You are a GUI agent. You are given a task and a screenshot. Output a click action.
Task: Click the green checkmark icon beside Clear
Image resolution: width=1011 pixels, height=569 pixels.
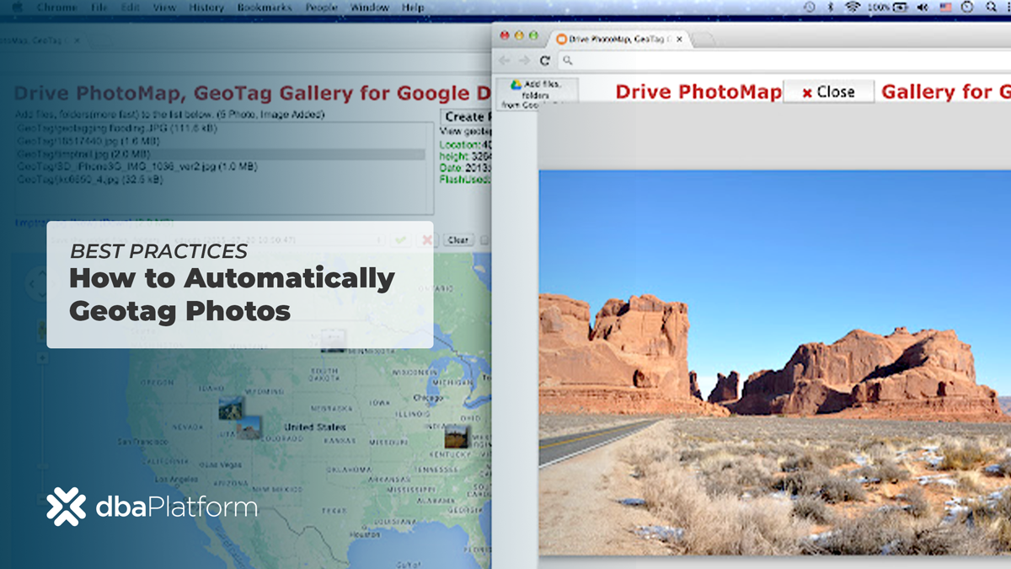click(x=401, y=240)
